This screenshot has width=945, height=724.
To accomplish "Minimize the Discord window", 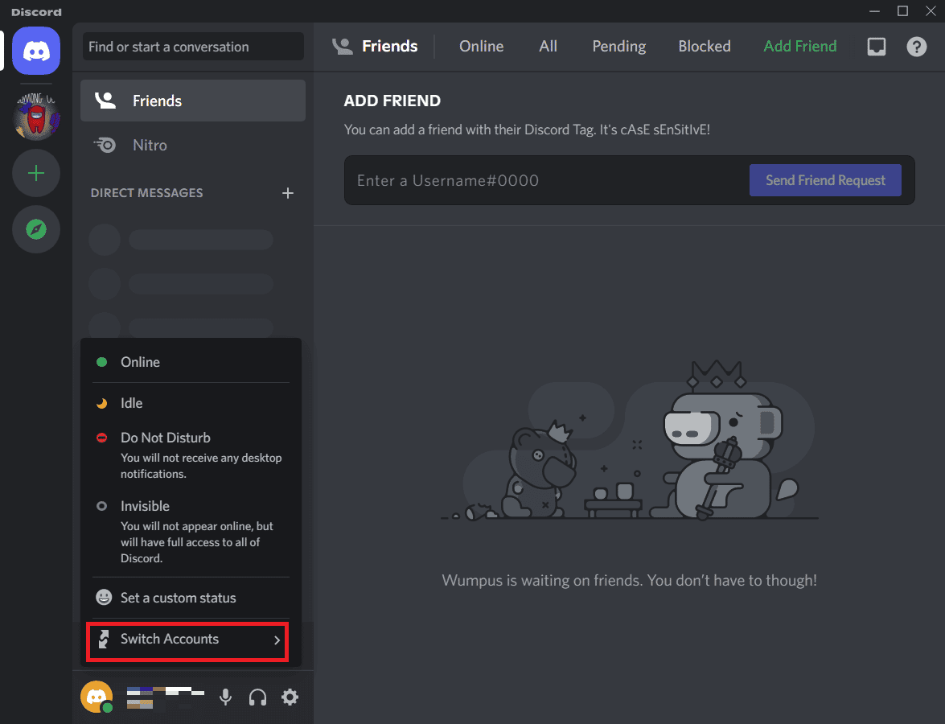I will tap(874, 10).
